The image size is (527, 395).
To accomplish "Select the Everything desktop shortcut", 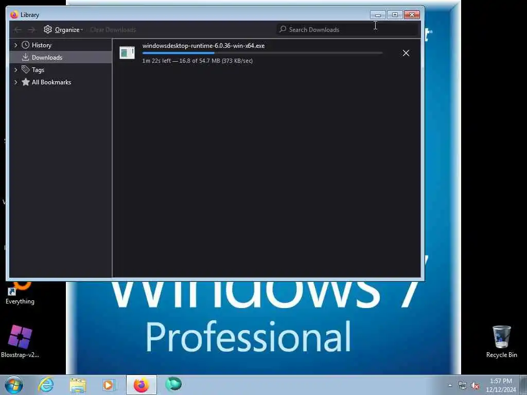I will (x=20, y=293).
